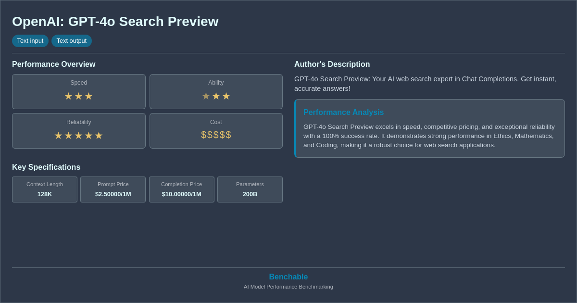Viewport: 577px width, 303px height.
Task: Click the last dollar sign in the Cost card
Action: (229, 135)
